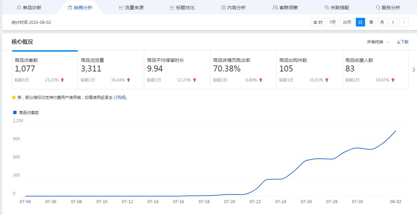
Task: Open the 标题优化 tab
Action: point(182,7)
